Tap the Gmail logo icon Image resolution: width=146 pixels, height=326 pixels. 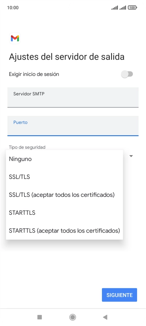(x=15, y=38)
